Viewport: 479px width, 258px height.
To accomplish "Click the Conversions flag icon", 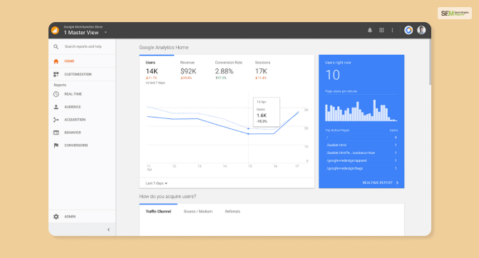I will click(x=56, y=145).
